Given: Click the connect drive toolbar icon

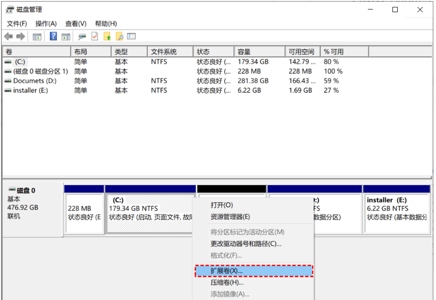Looking at the screenshot, I should click(82, 37).
